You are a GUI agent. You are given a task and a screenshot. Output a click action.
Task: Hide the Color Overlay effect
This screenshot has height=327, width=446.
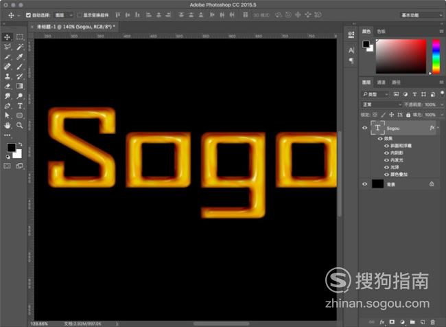[386, 174]
